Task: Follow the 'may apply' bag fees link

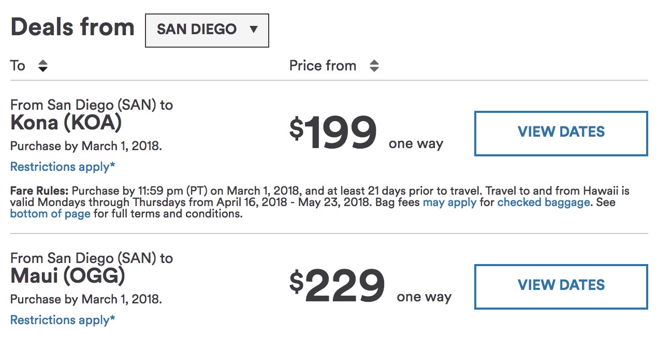Action: pyautogui.click(x=449, y=202)
